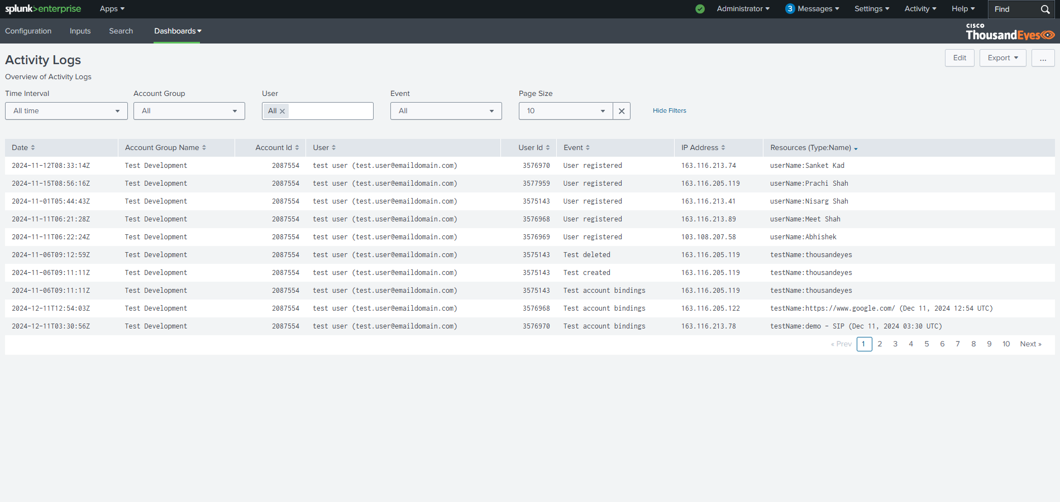The height and width of the screenshot is (502, 1060).
Task: Sort table by Event column header
Action: (576, 148)
